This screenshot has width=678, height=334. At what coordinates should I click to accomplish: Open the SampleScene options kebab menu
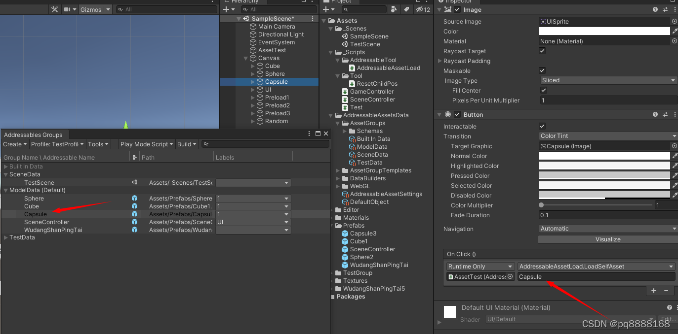313,19
